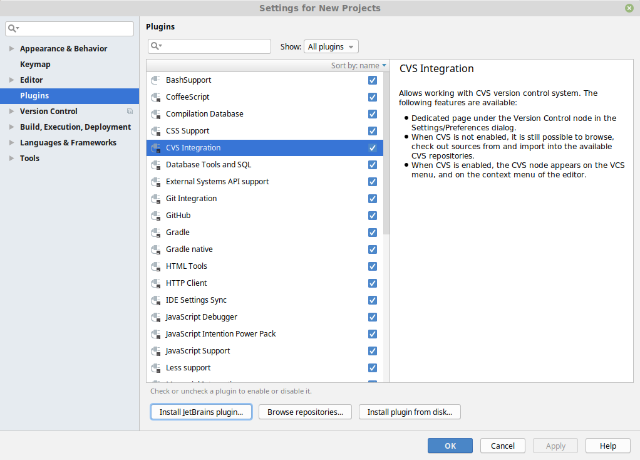Click the Cancel button
Viewport: 640px width, 460px height.
[x=502, y=446]
